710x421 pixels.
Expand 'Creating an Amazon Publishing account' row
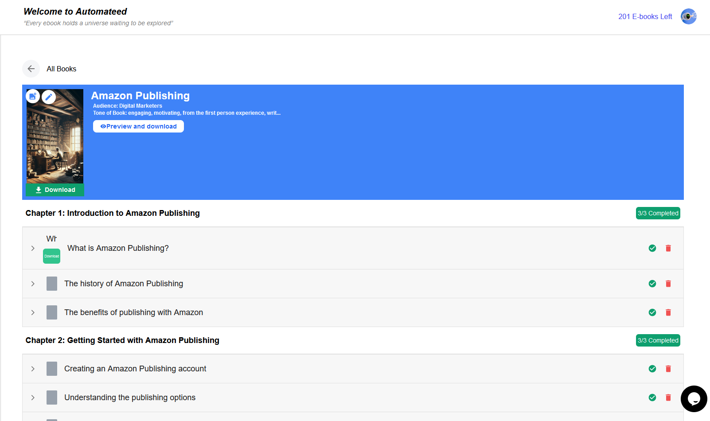33,369
